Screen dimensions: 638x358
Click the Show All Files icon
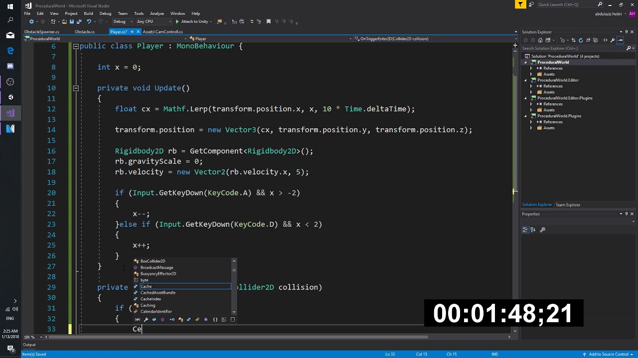tap(596, 40)
